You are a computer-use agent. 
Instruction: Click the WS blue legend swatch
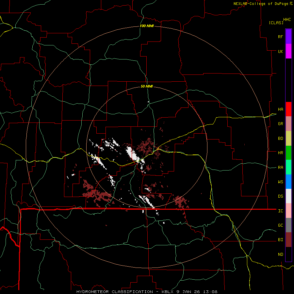pyautogui.click(x=288, y=182)
